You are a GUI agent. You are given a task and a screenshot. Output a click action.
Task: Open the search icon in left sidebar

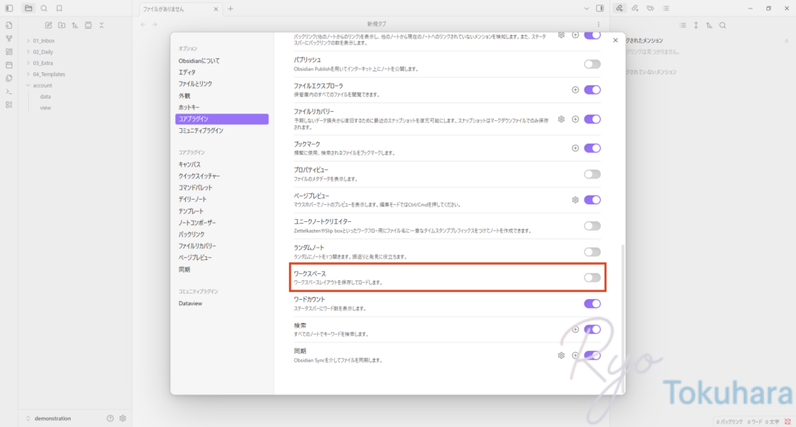pos(44,9)
